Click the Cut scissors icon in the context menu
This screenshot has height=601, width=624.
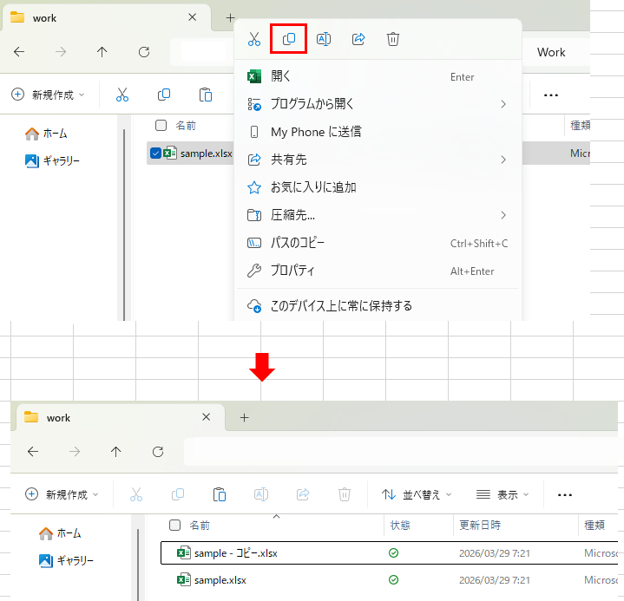(254, 39)
